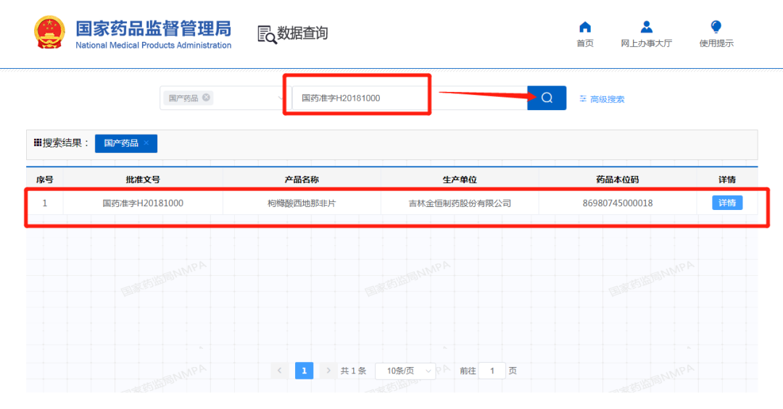This screenshot has width=783, height=409.
Task: Close the blue 国产药品 result tag
Action: (146, 143)
